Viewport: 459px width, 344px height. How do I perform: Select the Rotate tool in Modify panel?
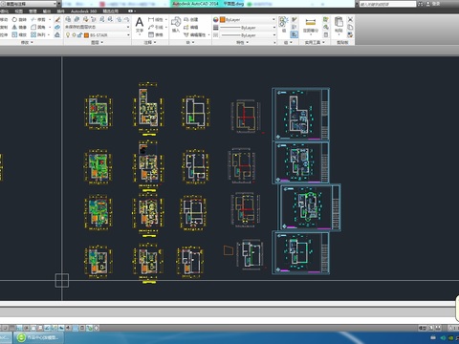[x=19, y=20]
